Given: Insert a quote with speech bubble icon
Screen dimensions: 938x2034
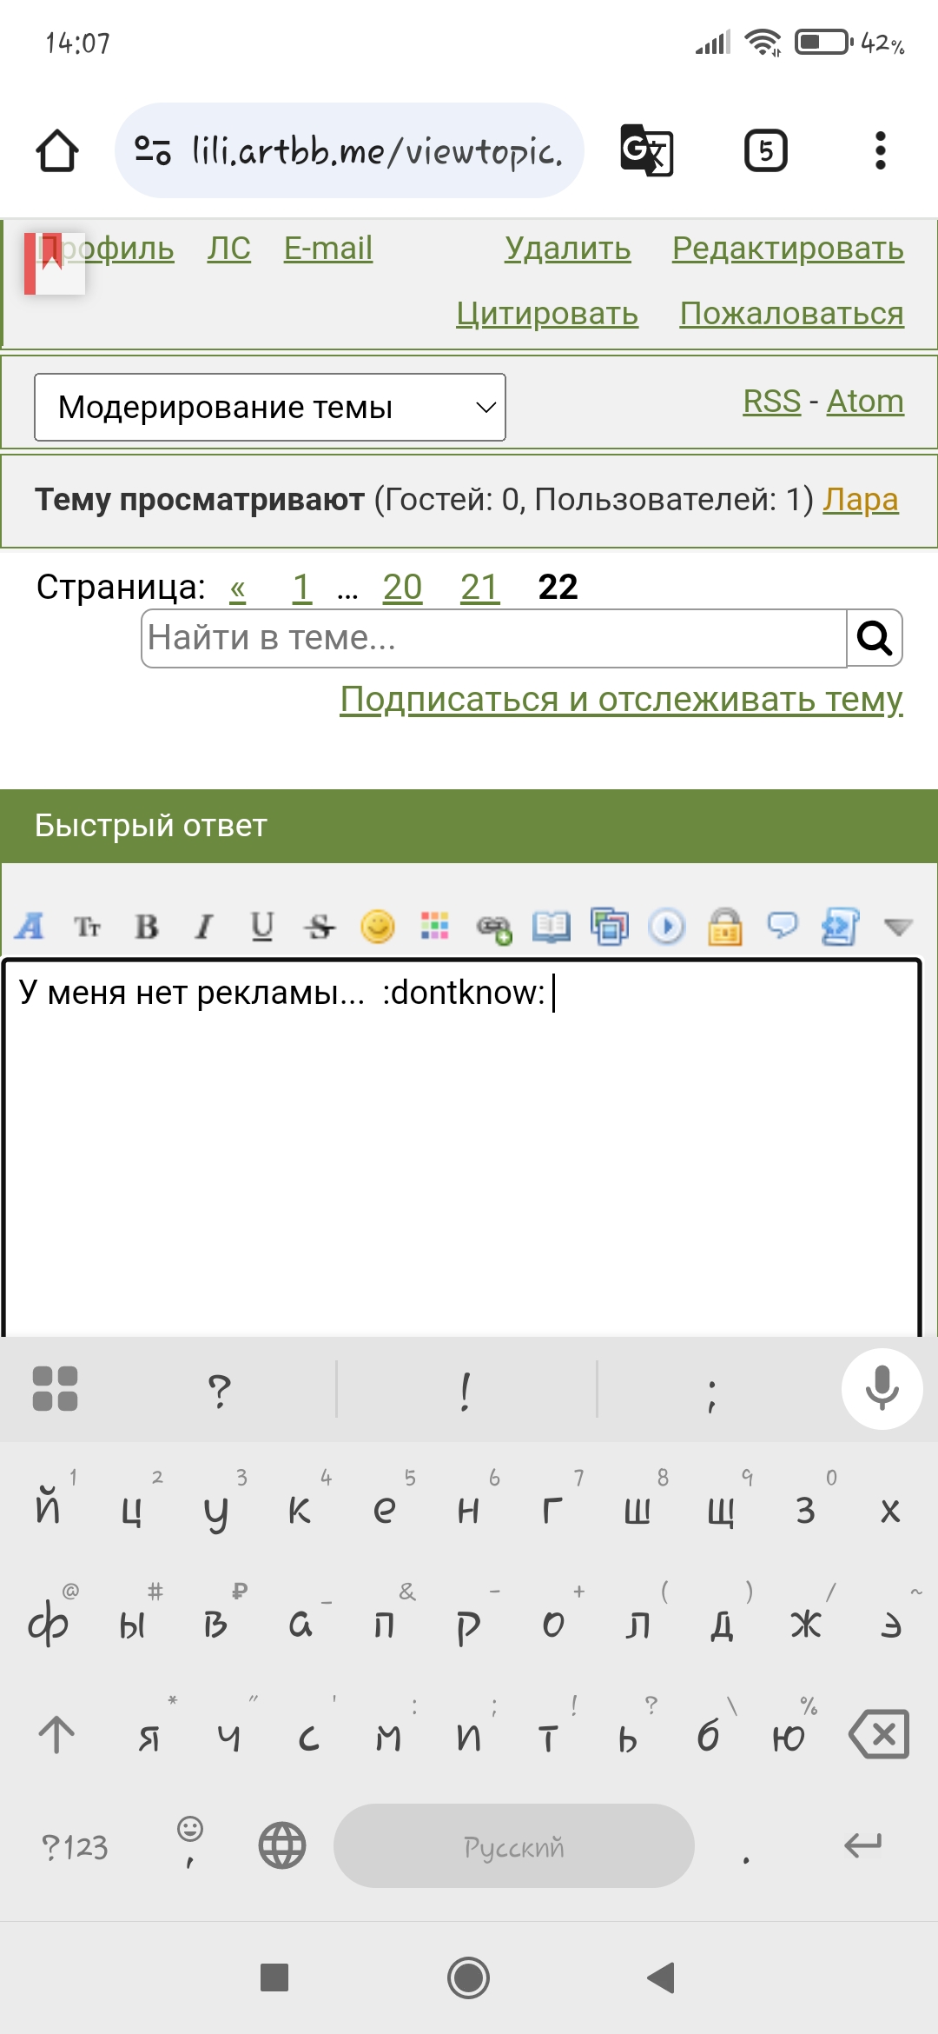Looking at the screenshot, I should [783, 925].
